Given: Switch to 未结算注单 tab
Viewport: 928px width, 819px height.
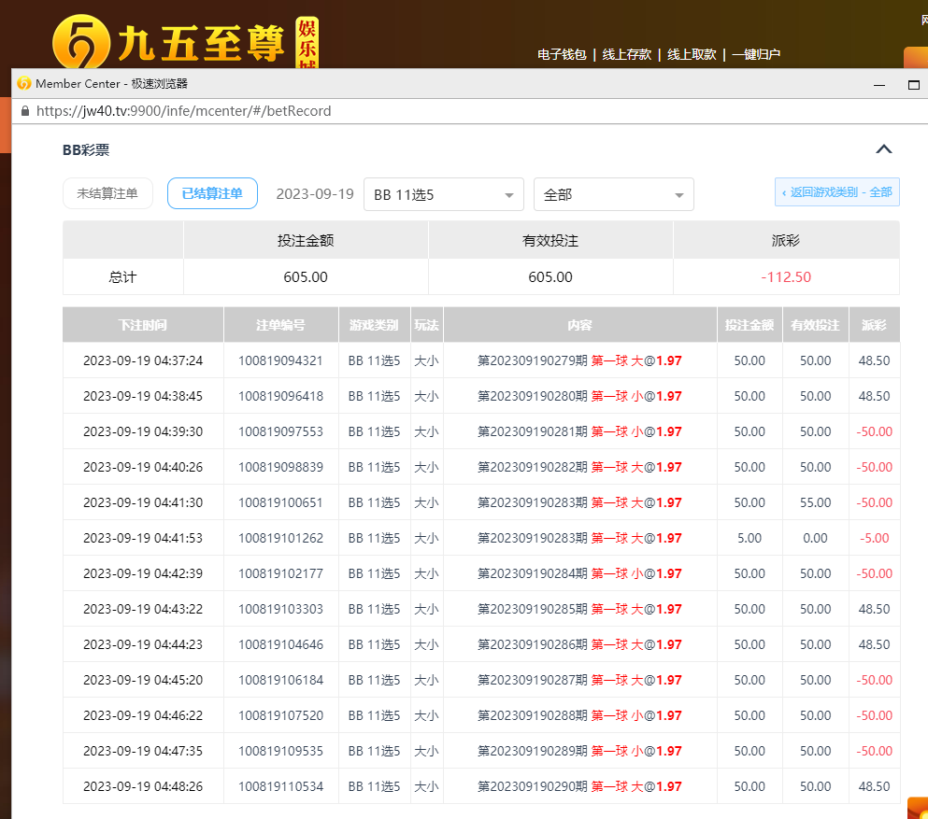Looking at the screenshot, I should (x=107, y=193).
